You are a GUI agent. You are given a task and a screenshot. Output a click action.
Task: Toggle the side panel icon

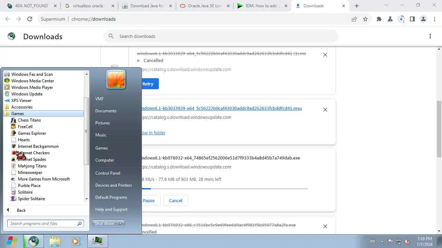point(412,19)
